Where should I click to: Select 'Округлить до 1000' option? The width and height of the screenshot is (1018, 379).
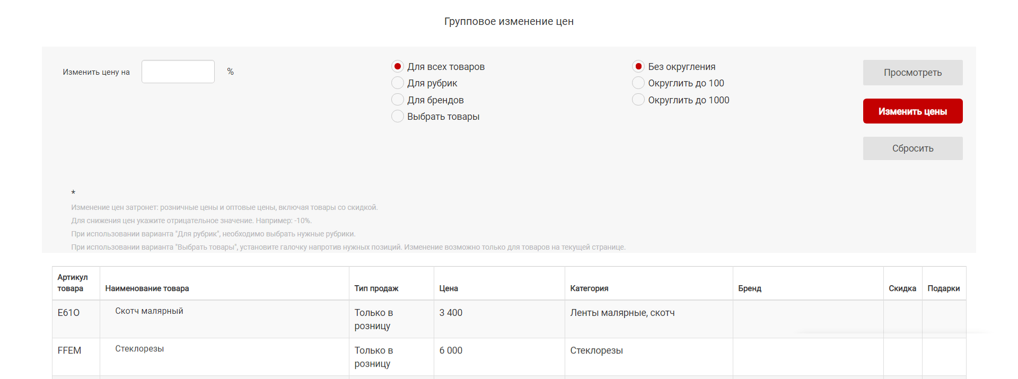[x=638, y=100]
